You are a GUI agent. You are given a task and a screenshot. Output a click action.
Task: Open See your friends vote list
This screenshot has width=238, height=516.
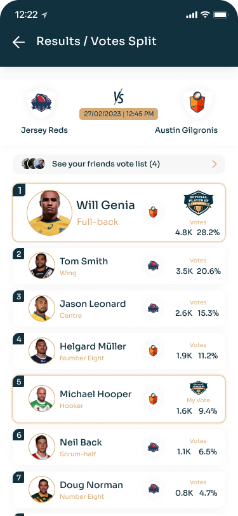(119, 164)
